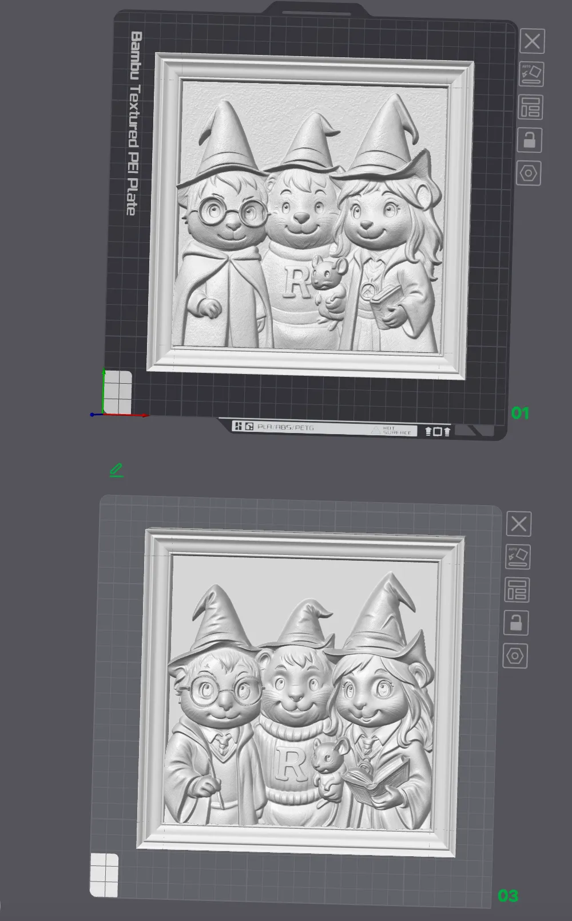Click the green pencil edit plate name icon
572x921 pixels.
point(116,470)
